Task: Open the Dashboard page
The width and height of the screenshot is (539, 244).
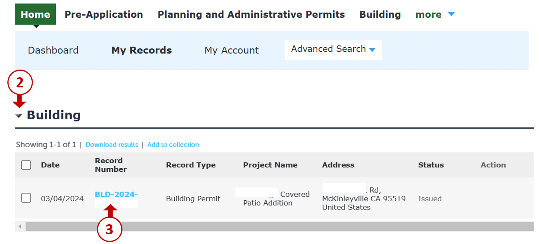Action: 53,50
